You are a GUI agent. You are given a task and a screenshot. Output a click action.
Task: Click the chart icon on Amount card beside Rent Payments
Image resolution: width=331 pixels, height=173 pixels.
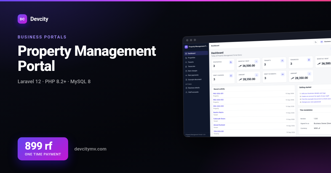click(309, 74)
